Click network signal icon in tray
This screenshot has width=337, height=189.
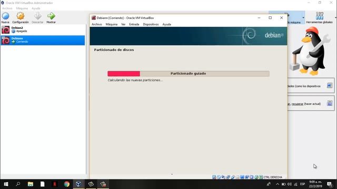296,184
